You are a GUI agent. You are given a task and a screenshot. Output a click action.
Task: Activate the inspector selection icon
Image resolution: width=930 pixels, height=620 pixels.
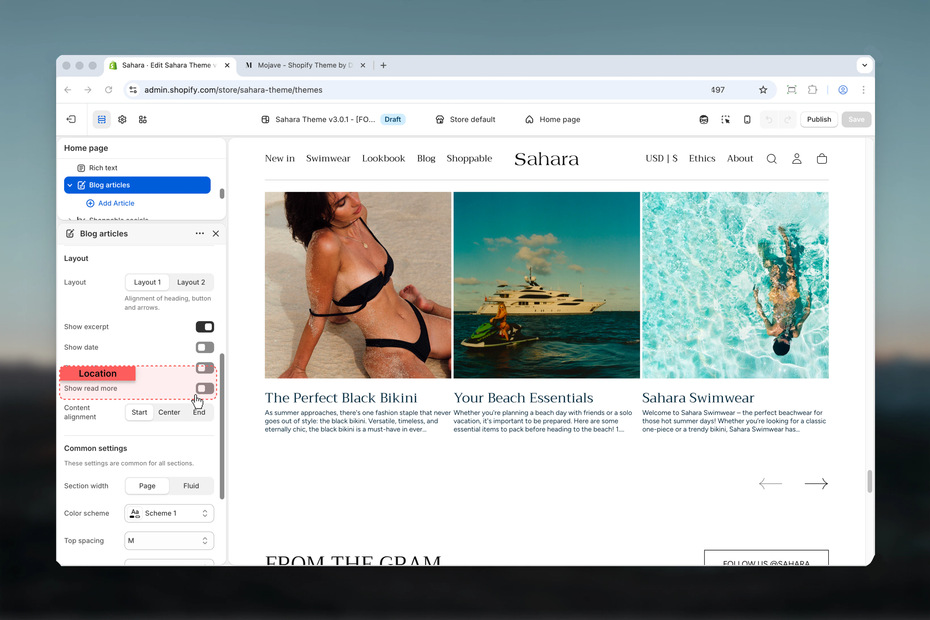[725, 119]
